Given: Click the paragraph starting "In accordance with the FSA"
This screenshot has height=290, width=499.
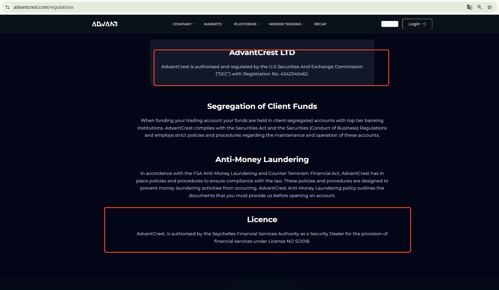Looking at the screenshot, I should tap(262, 185).
